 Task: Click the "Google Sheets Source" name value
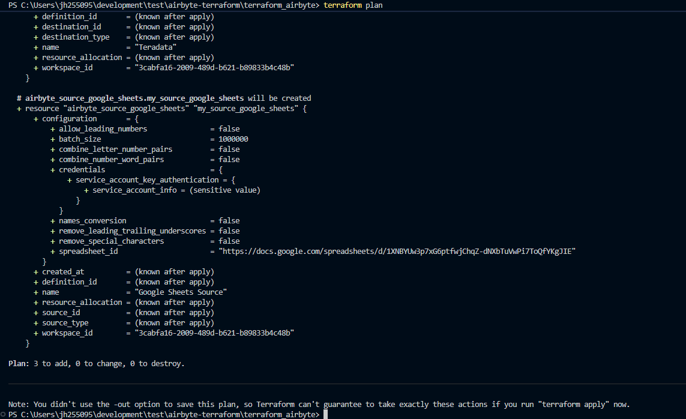(181, 292)
